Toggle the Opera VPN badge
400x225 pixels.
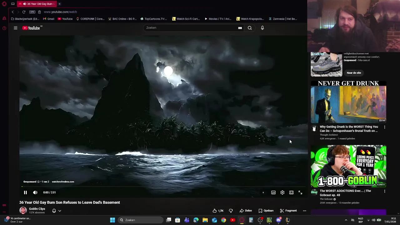(x=32, y=12)
